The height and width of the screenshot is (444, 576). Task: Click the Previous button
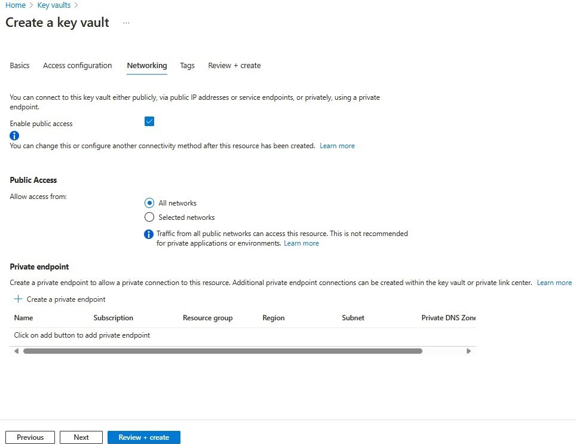pos(30,437)
